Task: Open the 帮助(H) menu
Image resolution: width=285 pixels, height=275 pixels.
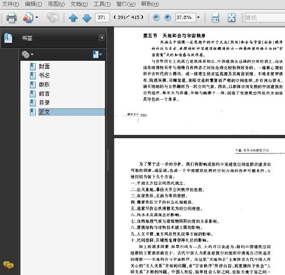Action: [150, 4]
